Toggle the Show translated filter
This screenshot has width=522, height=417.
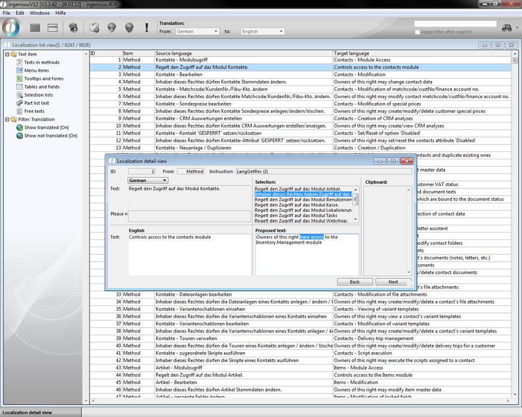point(46,127)
